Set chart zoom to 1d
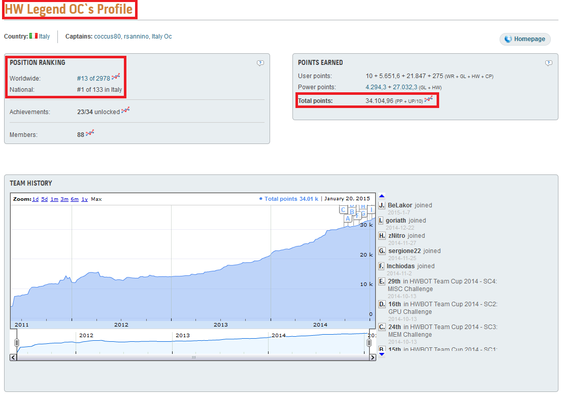 pos(36,199)
